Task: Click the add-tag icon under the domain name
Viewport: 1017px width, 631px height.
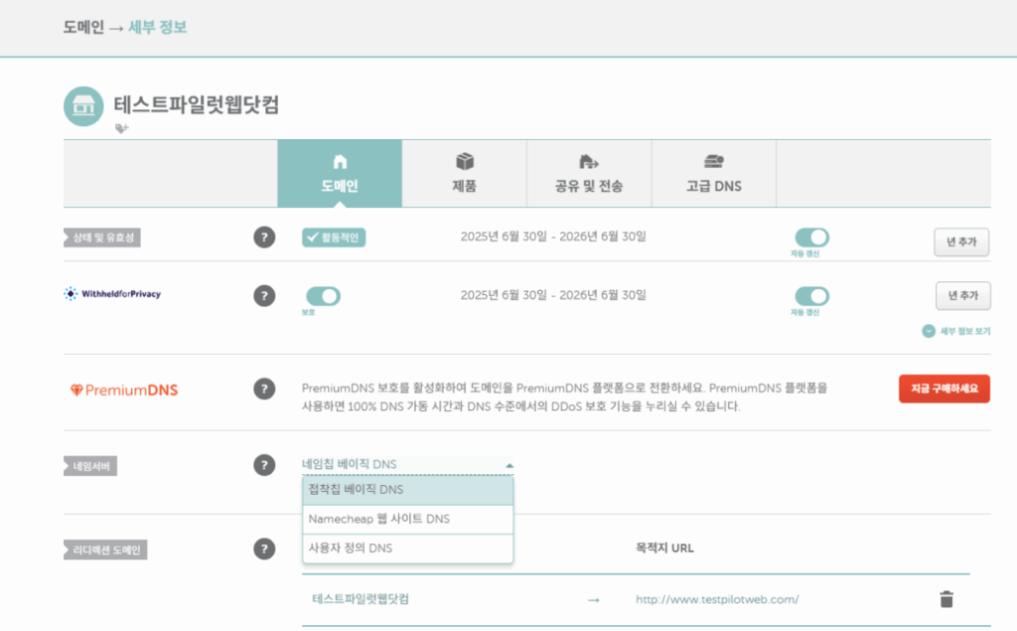Action: (x=121, y=127)
